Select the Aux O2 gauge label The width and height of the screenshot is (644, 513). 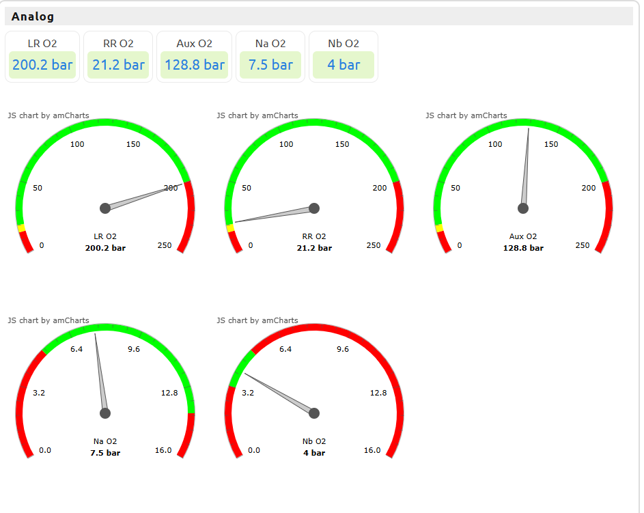point(522,236)
